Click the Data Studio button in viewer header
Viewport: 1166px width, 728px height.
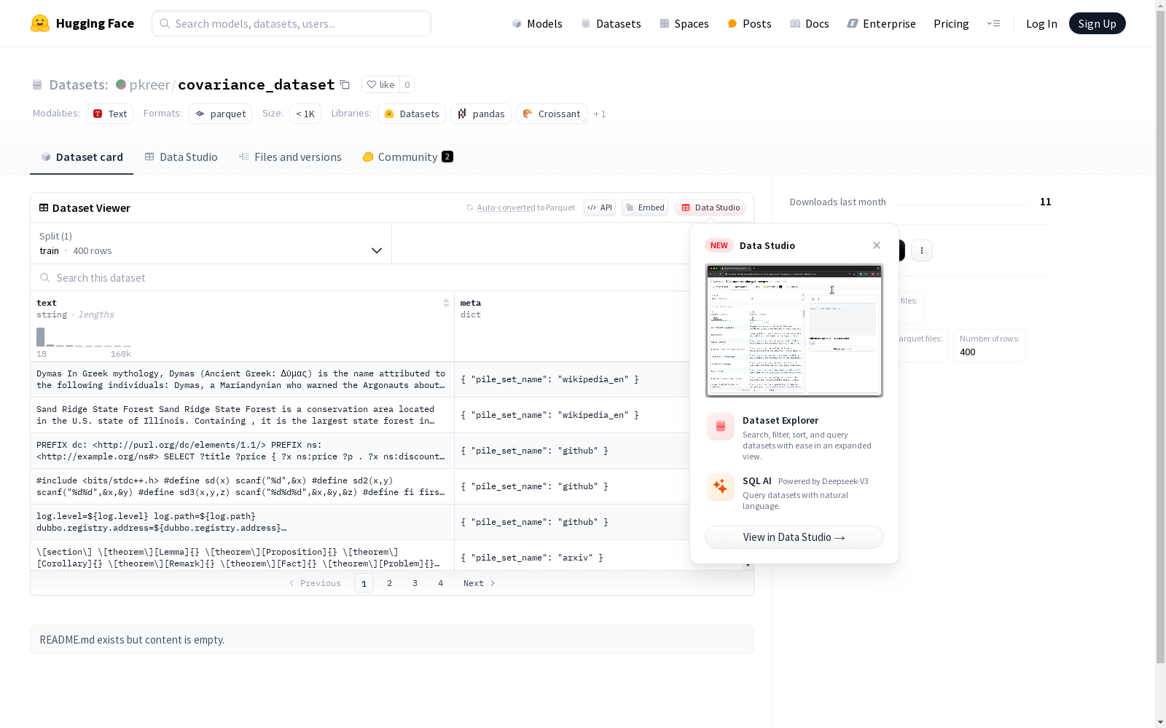[x=710, y=207]
